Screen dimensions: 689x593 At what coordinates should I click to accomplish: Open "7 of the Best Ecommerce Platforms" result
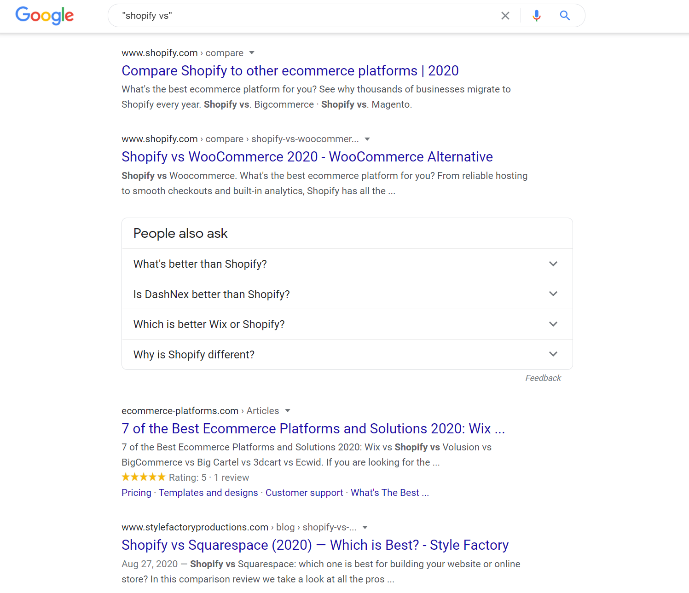tap(313, 428)
